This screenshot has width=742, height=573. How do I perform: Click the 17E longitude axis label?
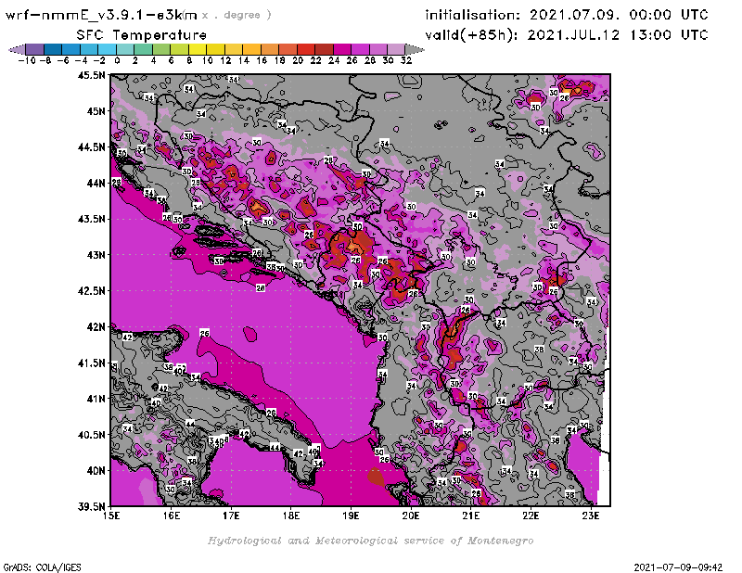coord(231,516)
